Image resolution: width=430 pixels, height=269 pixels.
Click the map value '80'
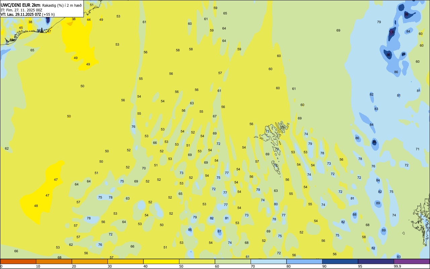point(276,204)
